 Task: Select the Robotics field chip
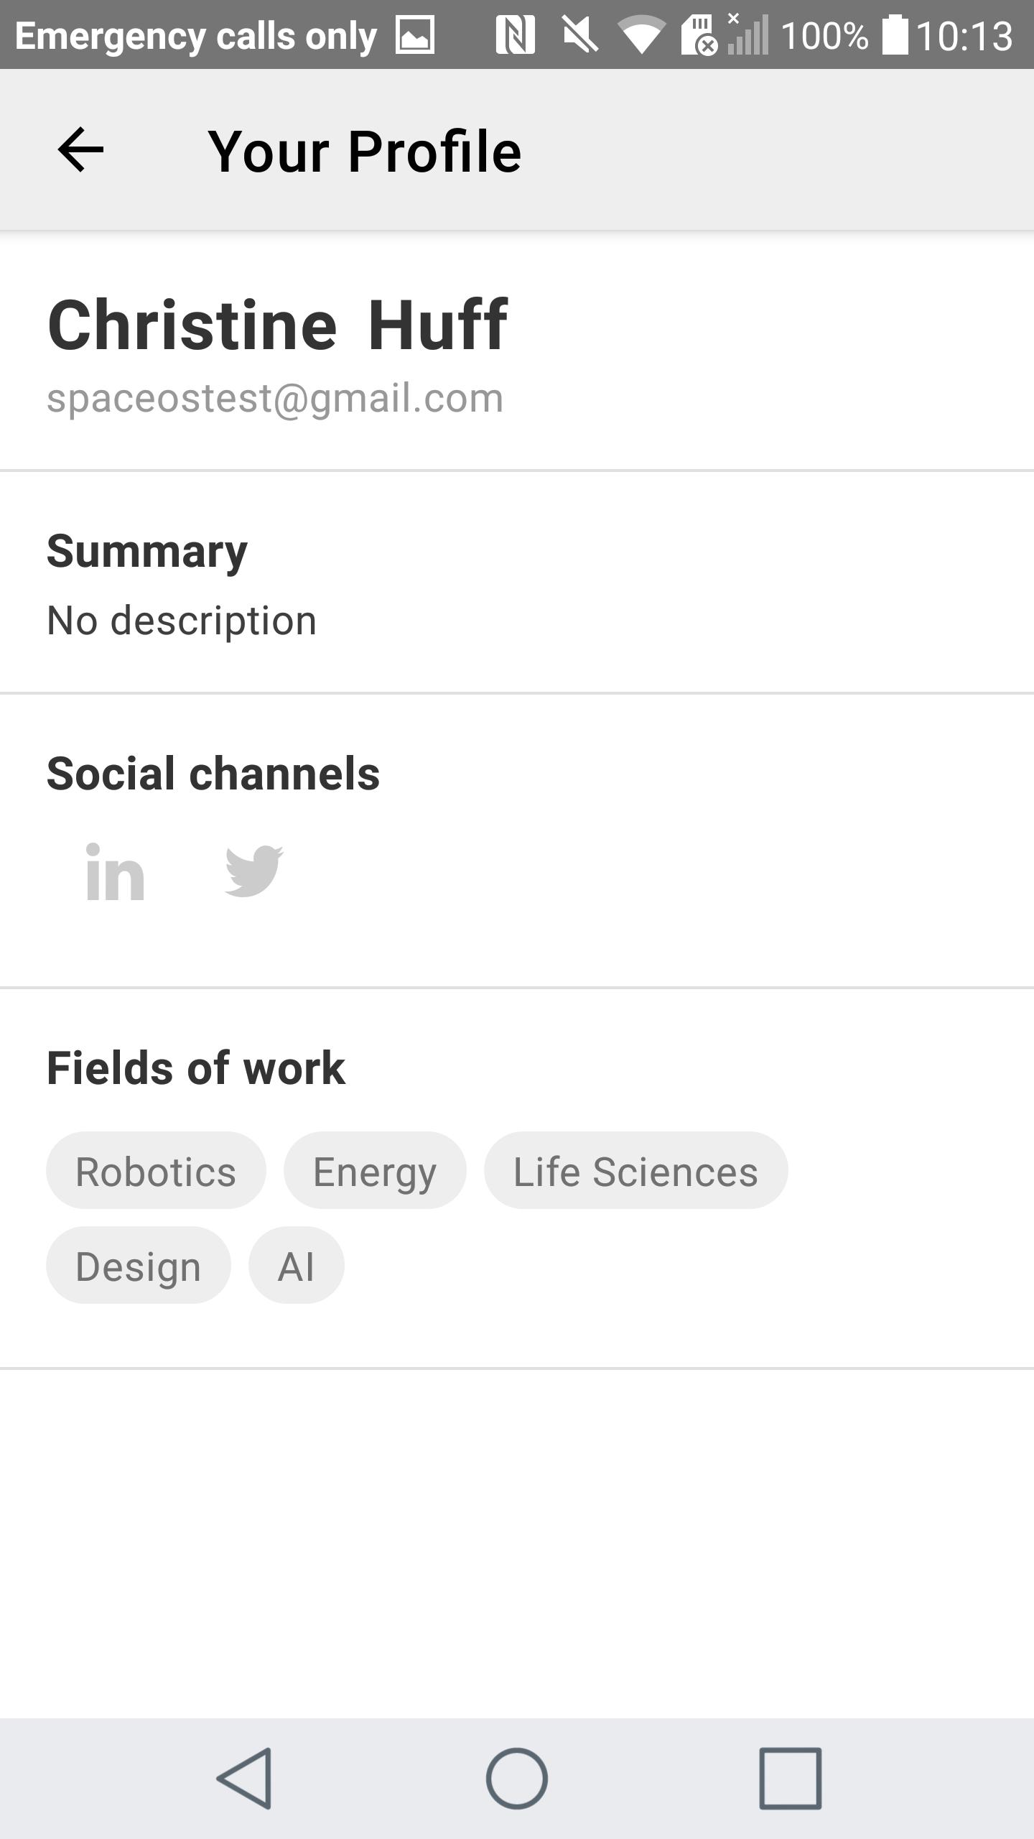click(x=156, y=1171)
